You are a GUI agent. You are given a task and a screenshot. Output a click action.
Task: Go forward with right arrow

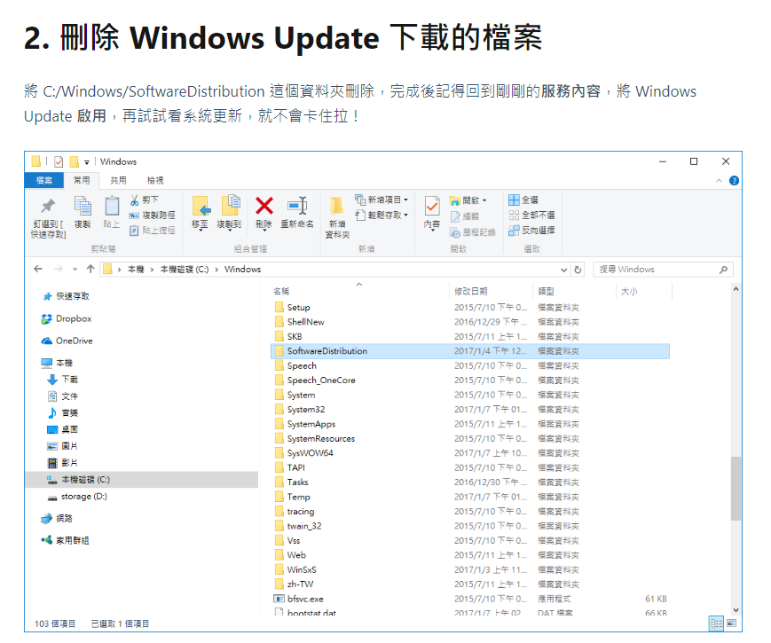[x=59, y=269]
